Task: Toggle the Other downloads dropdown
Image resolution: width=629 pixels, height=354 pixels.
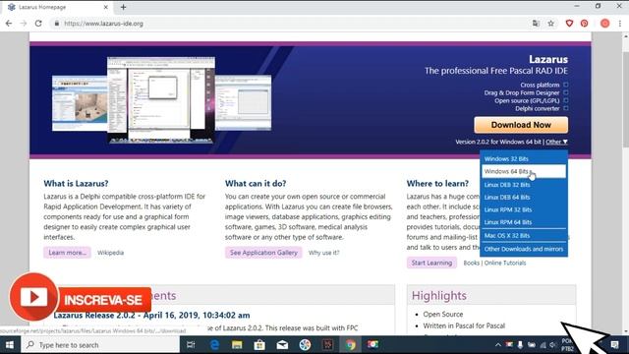Action: tap(556, 142)
